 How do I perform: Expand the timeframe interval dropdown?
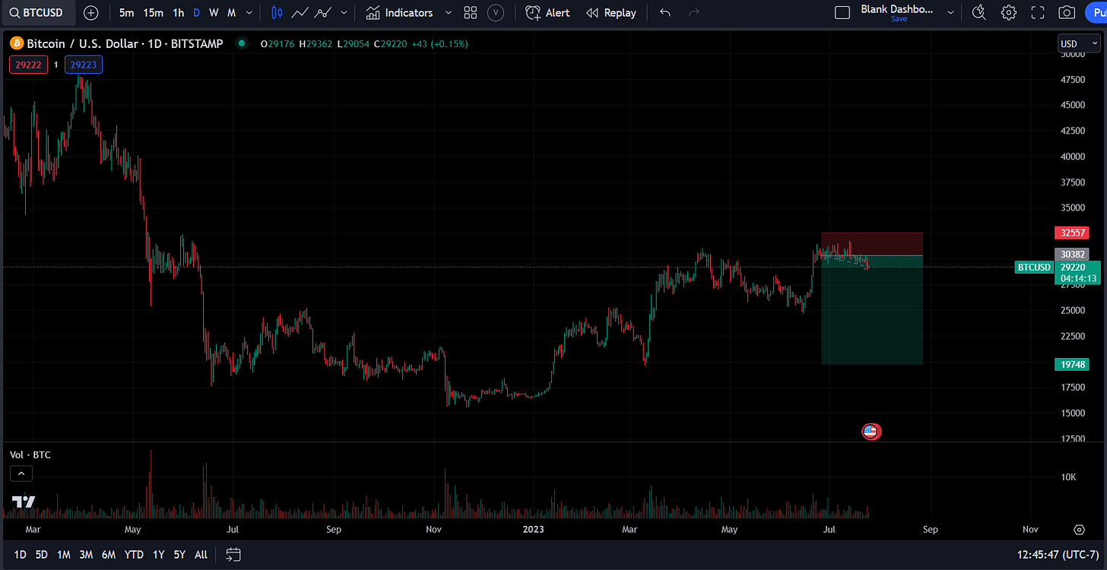(x=249, y=13)
